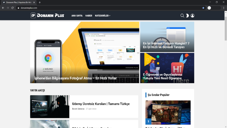The height and width of the screenshot is (128, 227).
Task: Open the user account icon
Action: 192,15
